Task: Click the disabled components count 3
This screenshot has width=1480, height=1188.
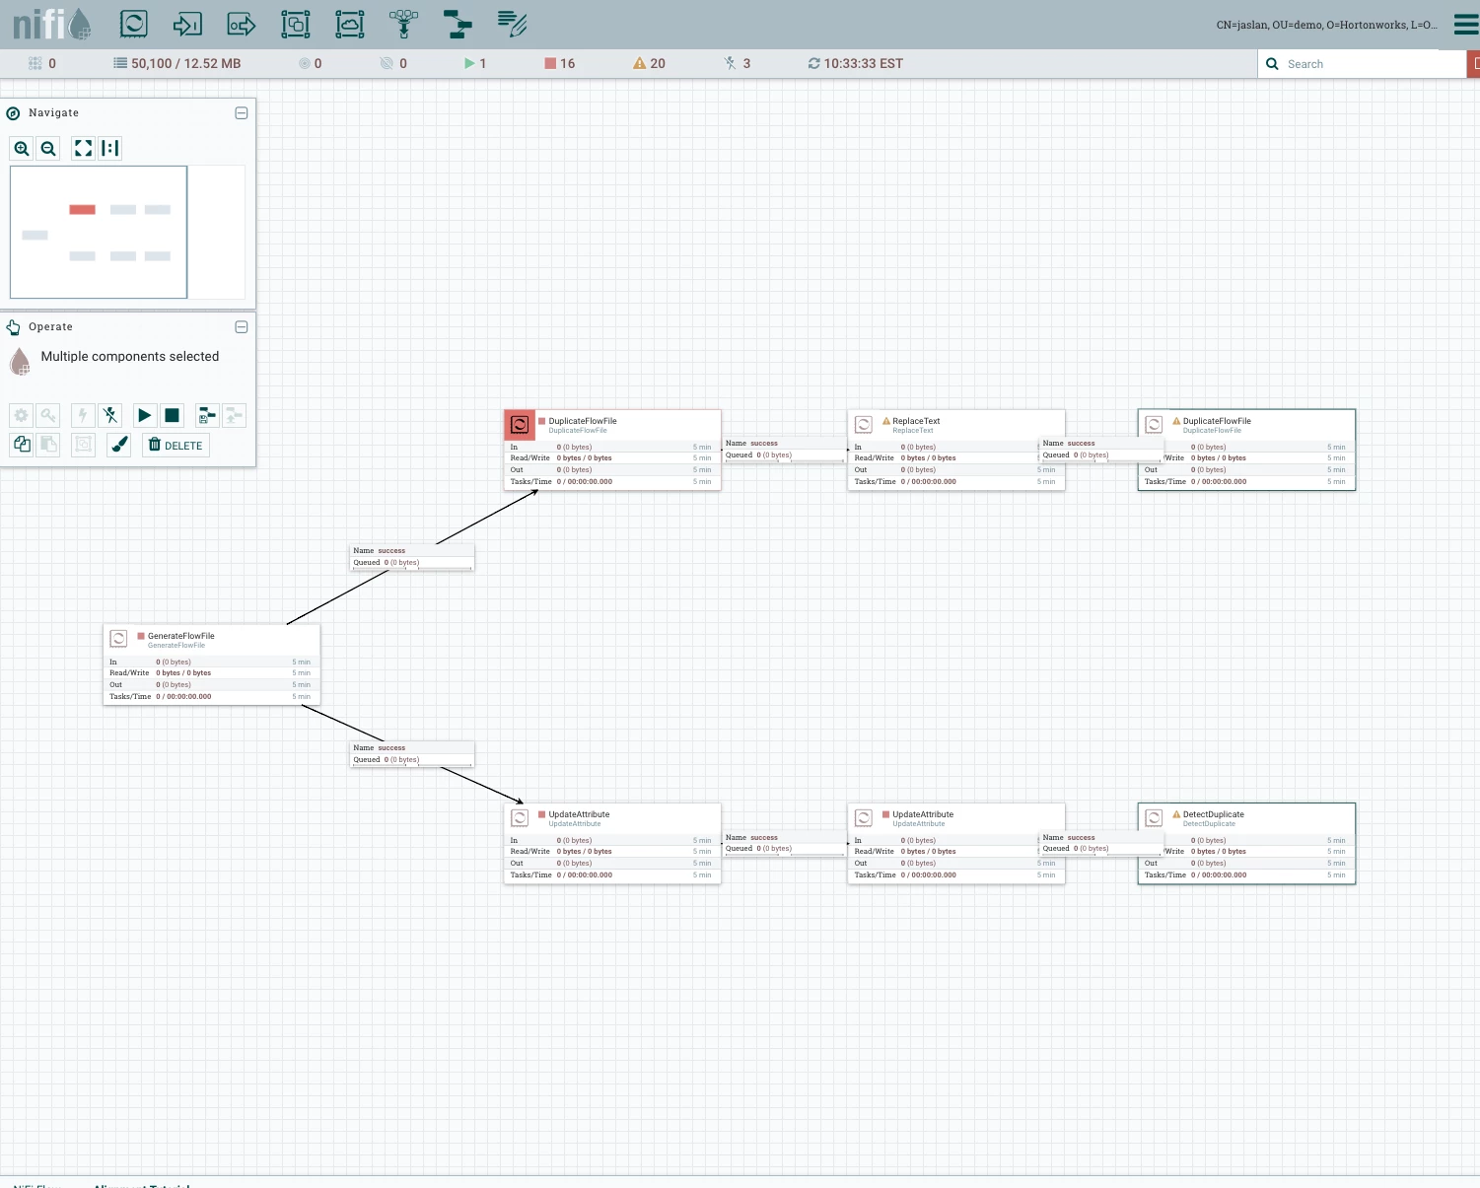Action: pyautogui.click(x=737, y=63)
